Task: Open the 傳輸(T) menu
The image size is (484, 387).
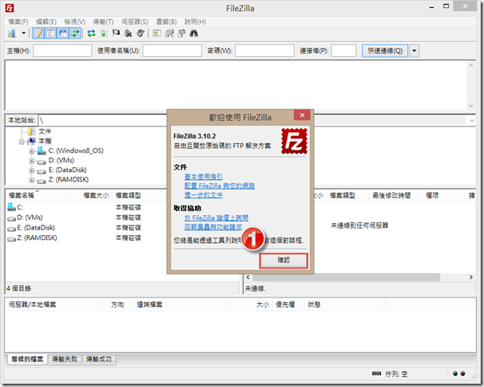Action: point(103,22)
